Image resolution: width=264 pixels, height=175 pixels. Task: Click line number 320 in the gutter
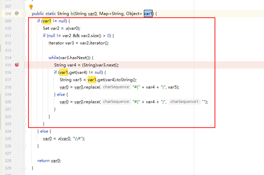click(8, 102)
